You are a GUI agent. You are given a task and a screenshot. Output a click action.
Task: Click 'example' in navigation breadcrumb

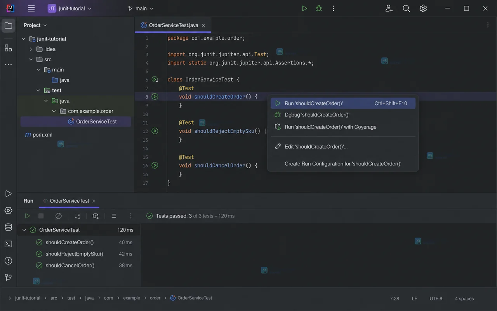[x=132, y=298]
